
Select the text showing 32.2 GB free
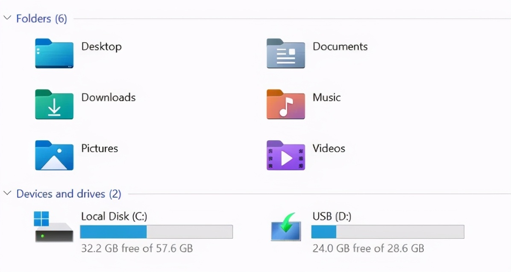(x=136, y=248)
